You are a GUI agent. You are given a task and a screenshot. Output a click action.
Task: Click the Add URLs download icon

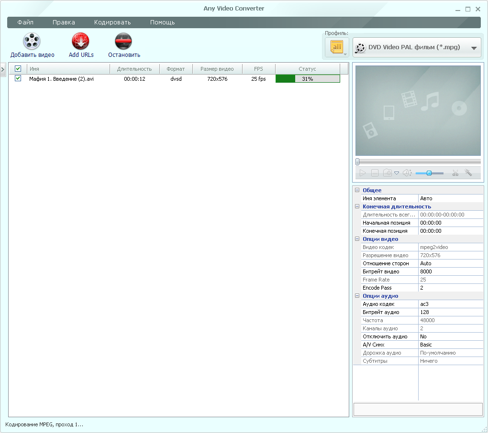(x=80, y=42)
